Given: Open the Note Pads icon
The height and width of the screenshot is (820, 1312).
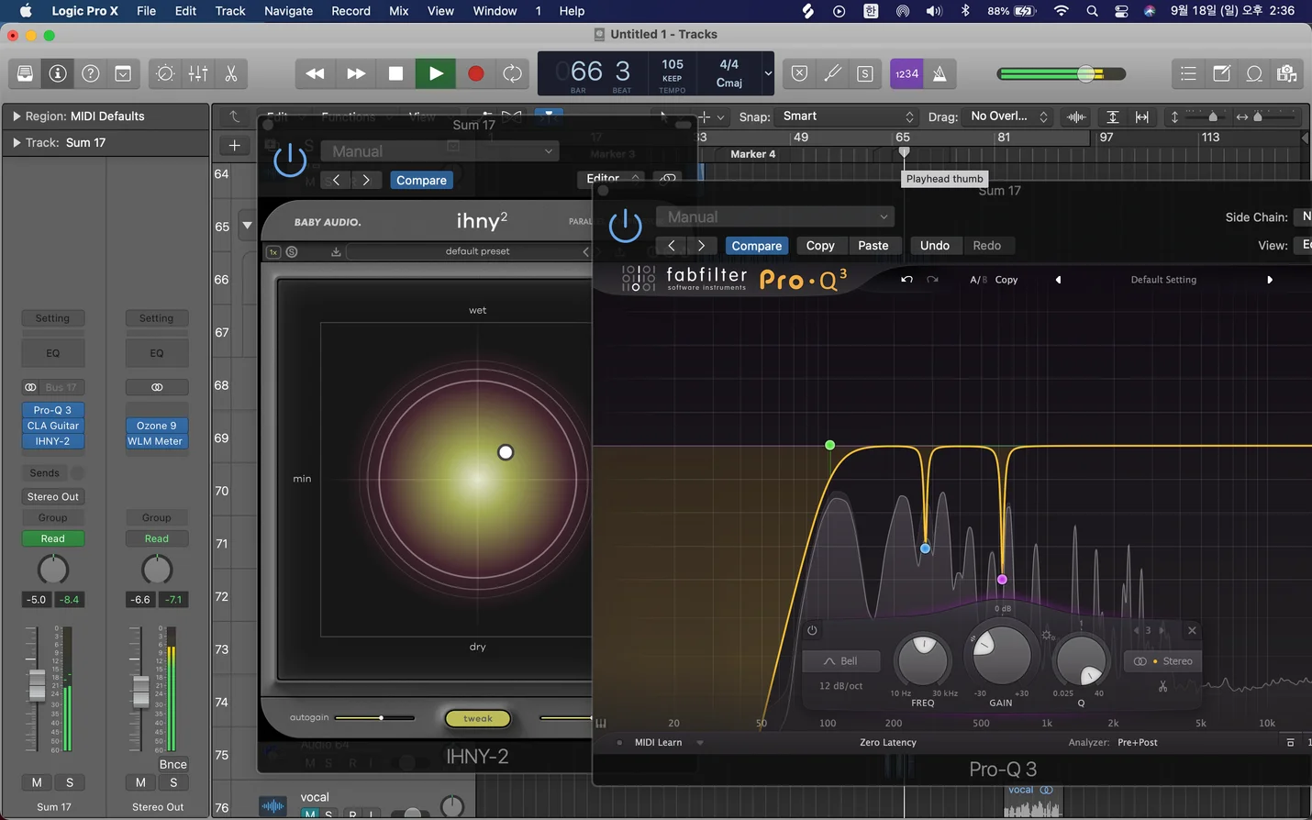Looking at the screenshot, I should tap(1221, 73).
